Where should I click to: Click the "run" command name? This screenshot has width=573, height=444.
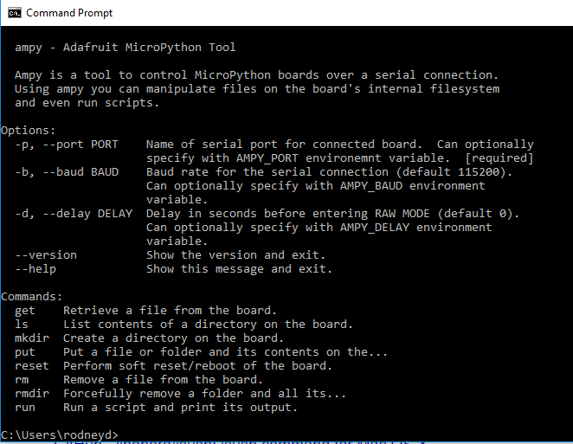24,407
